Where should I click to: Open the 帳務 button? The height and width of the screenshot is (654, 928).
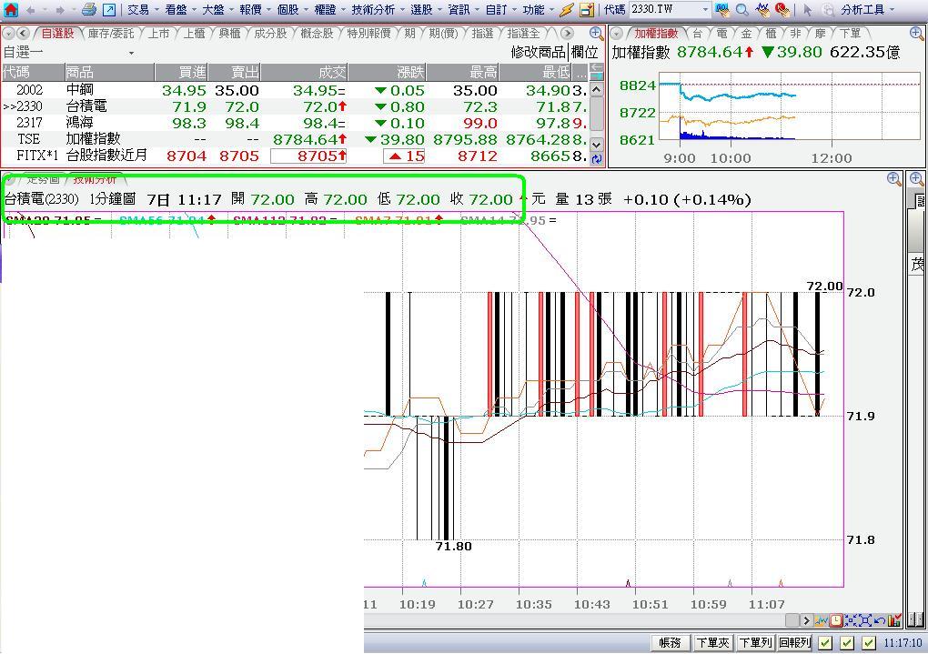pos(670,643)
